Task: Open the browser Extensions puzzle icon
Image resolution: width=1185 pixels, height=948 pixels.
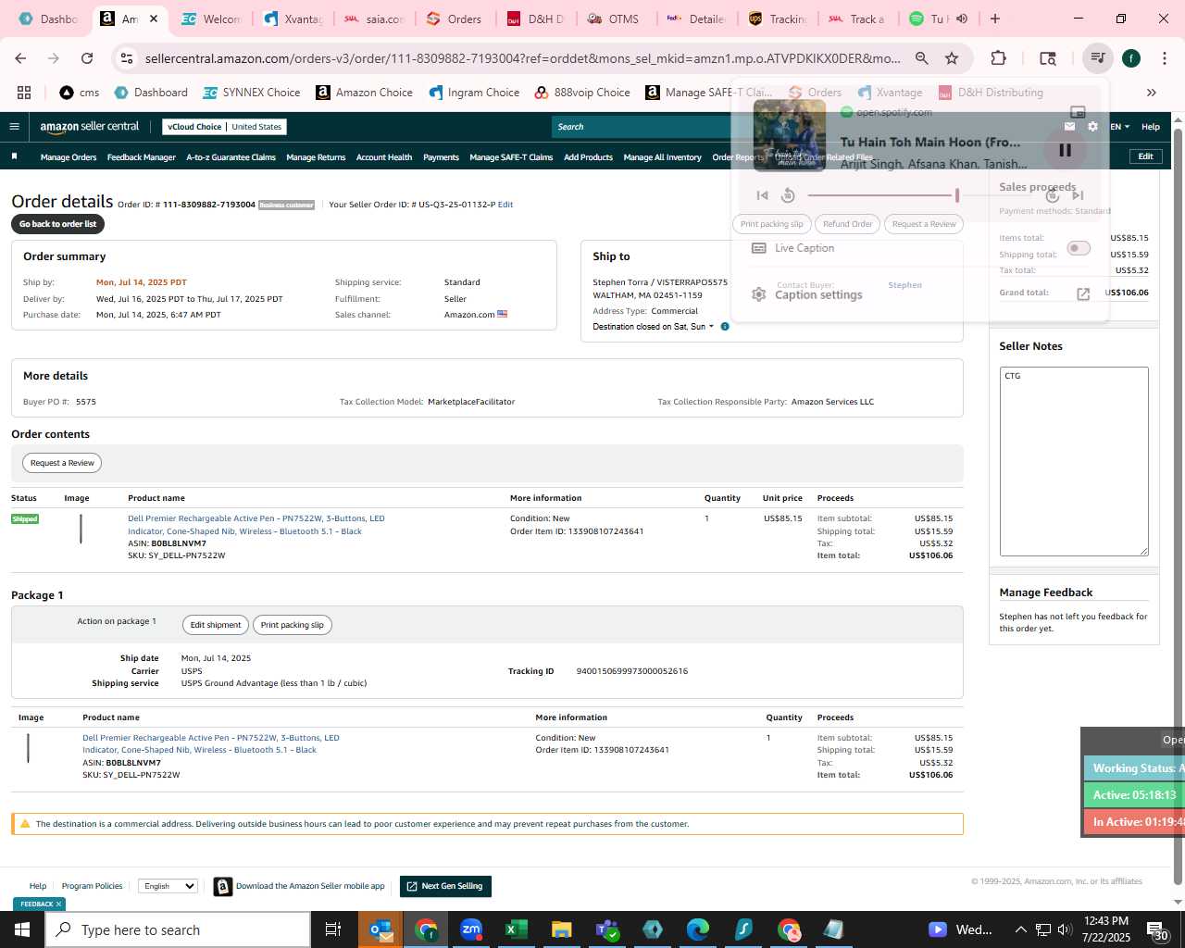Action: tap(998, 58)
